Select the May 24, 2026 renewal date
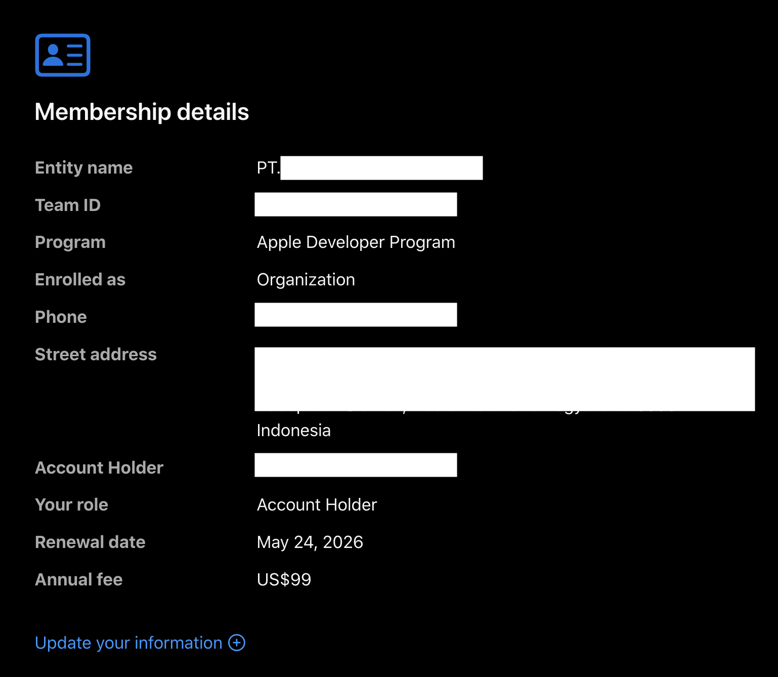Image resolution: width=778 pixels, height=677 pixels. (x=310, y=542)
